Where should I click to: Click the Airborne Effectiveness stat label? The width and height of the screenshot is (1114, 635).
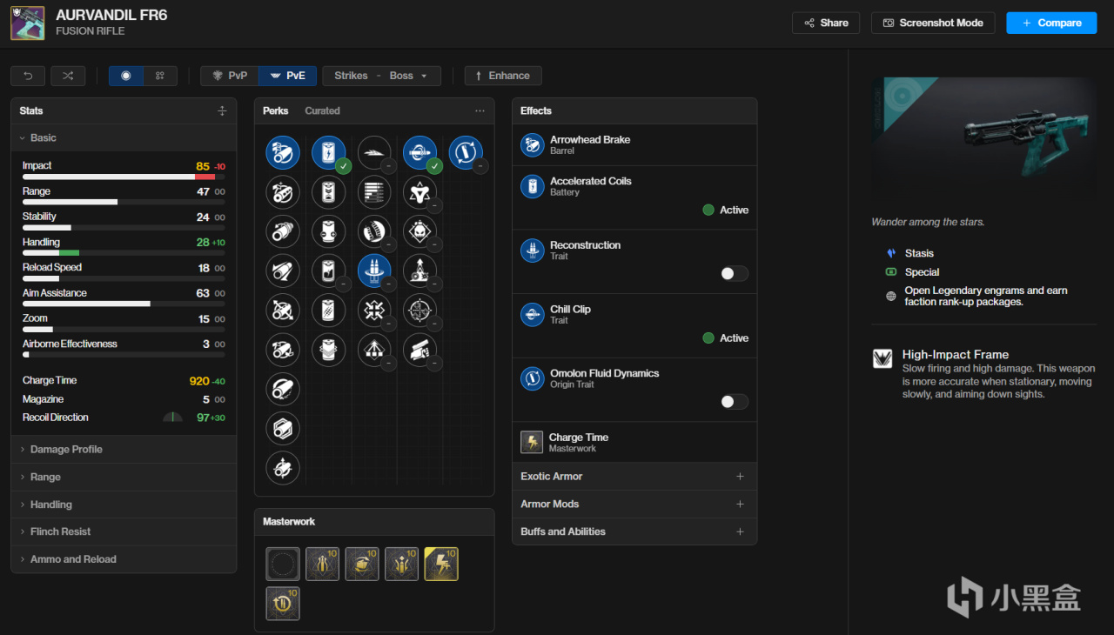tap(70, 344)
